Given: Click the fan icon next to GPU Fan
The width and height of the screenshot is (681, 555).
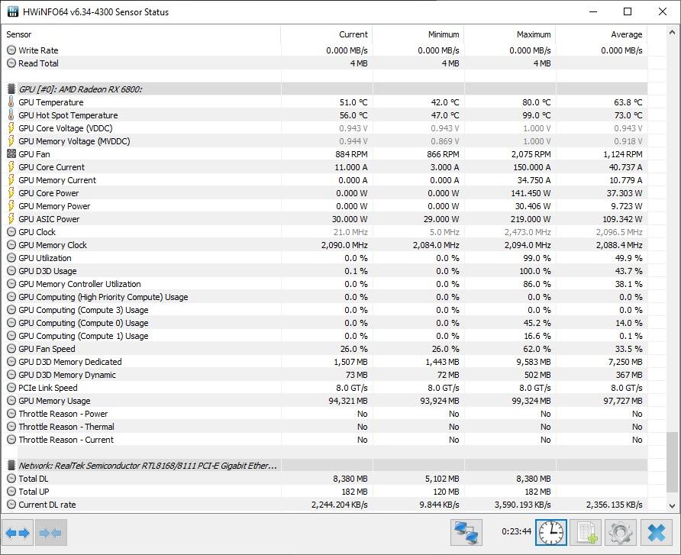Looking at the screenshot, I should (x=11, y=153).
